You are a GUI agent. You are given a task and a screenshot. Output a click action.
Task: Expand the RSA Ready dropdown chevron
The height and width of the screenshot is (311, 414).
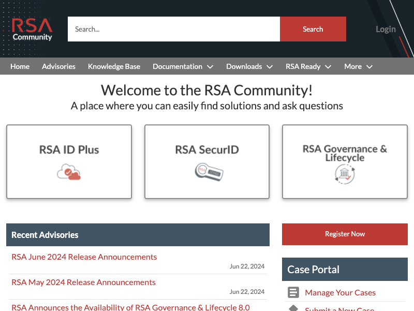328,67
